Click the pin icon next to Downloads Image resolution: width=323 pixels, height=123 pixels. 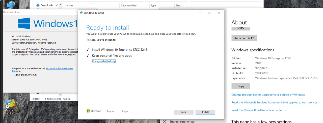[x=57, y=5]
